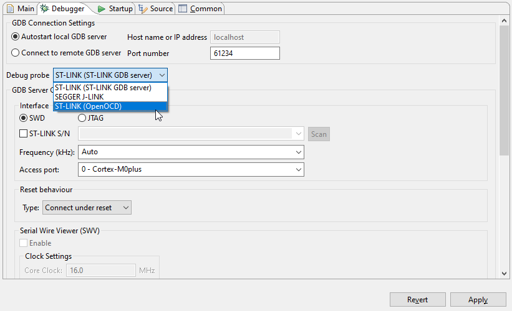Open the Frequency (kHz) dropdown
512x311 pixels.
[x=191, y=152]
